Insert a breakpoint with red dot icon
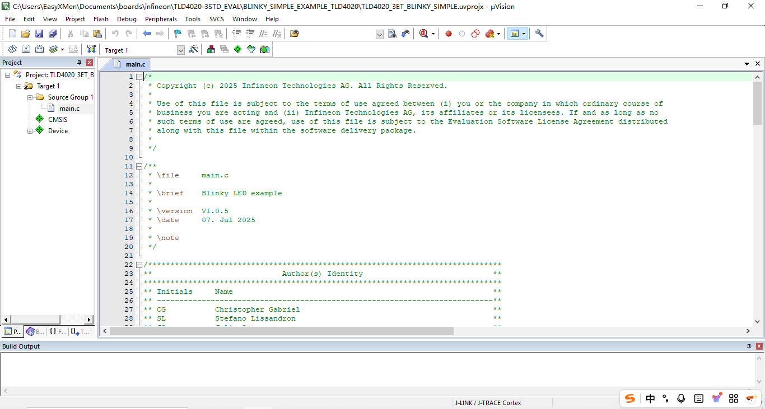 [449, 34]
